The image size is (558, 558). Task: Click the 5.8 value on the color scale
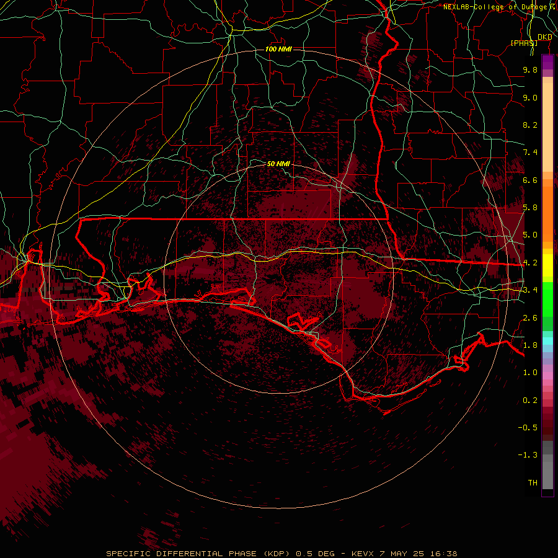(530, 208)
